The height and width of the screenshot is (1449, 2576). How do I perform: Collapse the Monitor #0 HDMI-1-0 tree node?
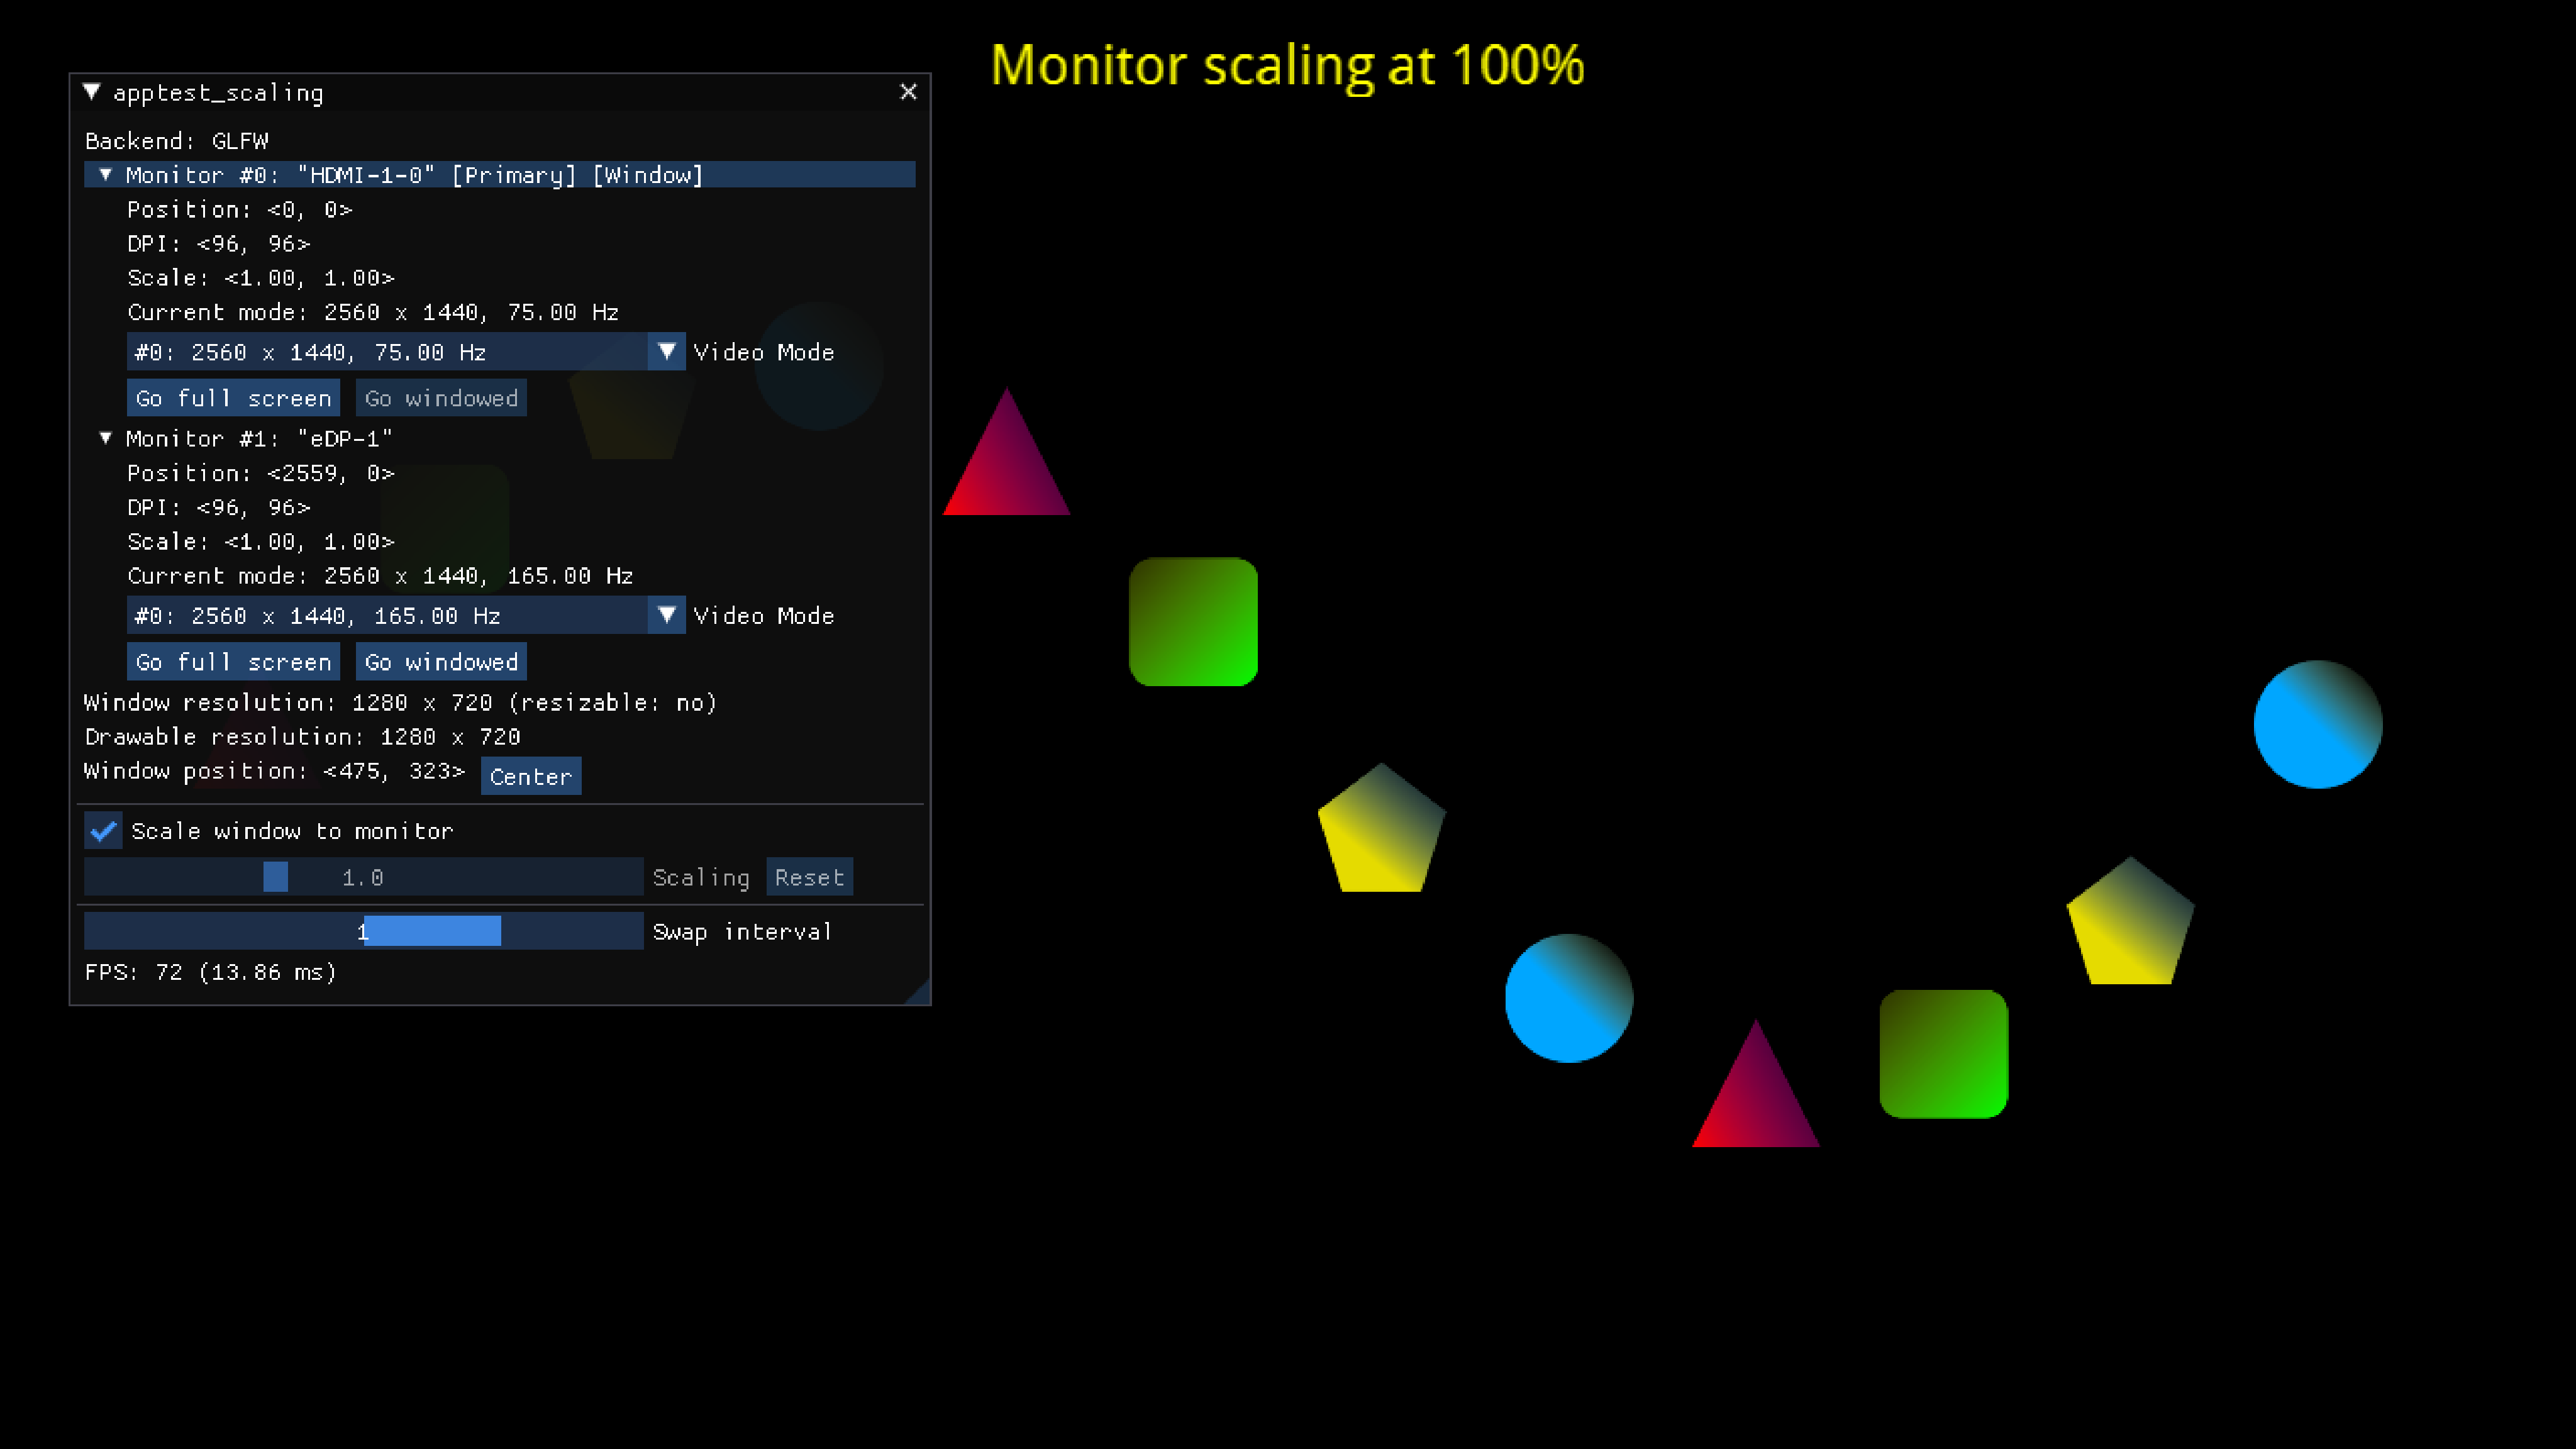click(105, 175)
